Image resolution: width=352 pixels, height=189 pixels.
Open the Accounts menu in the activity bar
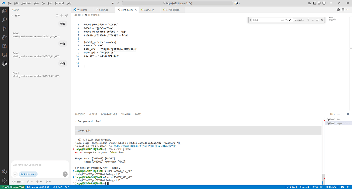pyautogui.click(x=4, y=172)
